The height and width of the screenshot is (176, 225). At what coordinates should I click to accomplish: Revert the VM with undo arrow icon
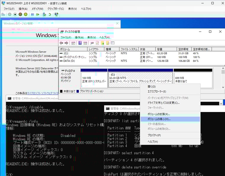point(50,14)
